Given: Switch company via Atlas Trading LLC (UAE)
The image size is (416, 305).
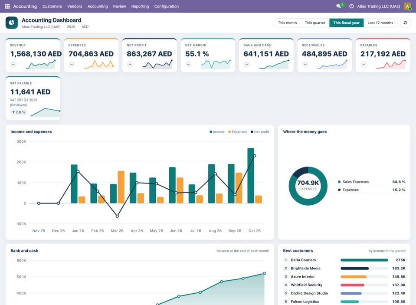Looking at the screenshot, I should (x=378, y=6).
